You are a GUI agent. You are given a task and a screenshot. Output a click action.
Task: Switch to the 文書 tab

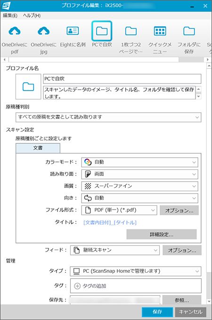point(38,148)
